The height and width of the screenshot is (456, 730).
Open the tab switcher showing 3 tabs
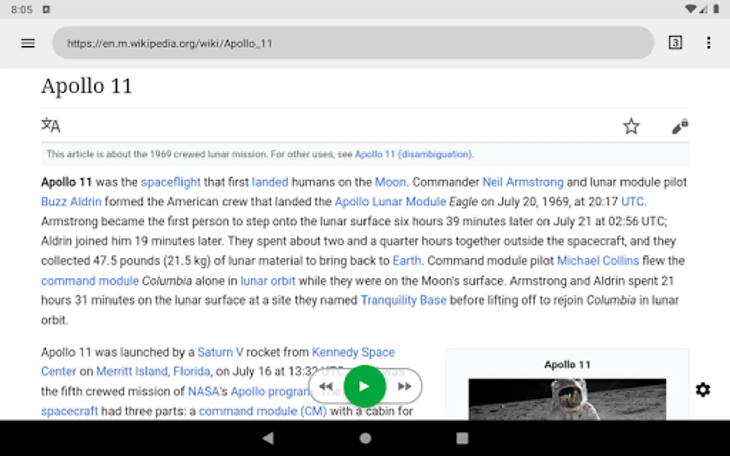(675, 43)
